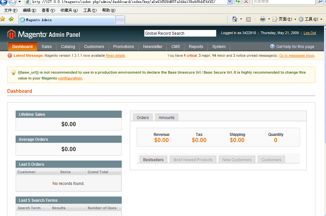Click inside the Global Record Search field
Viewport: 326px width, 216px height.
(180, 33)
